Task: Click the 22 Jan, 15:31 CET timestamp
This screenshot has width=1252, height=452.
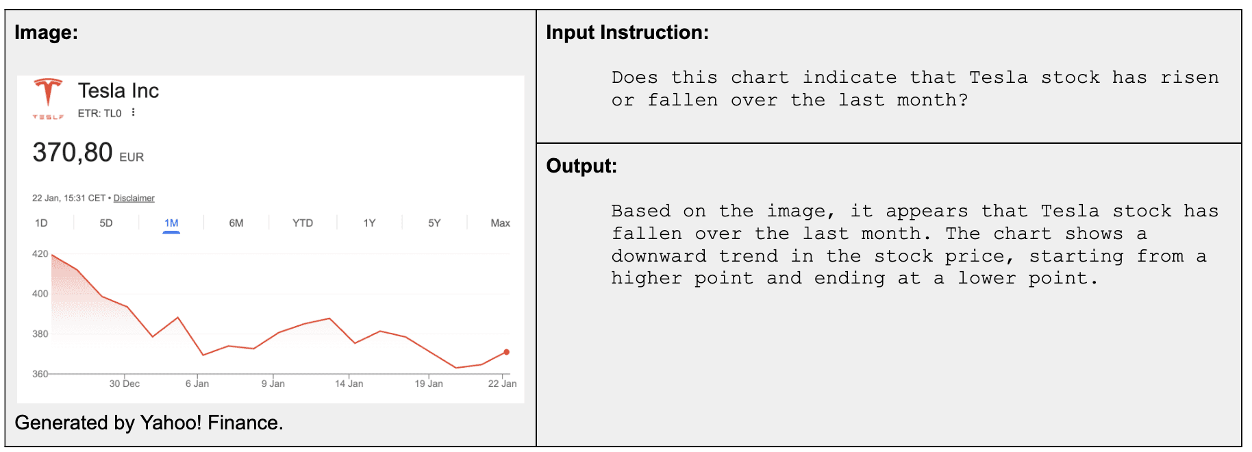Action: point(68,198)
